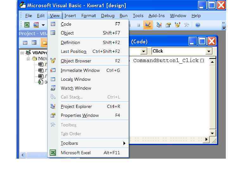This screenshot has height=171, width=228.
Task: Close the Code window
Action: click(x=212, y=41)
